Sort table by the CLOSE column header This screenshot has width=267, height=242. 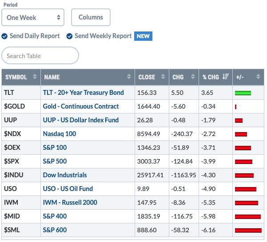tap(152, 77)
